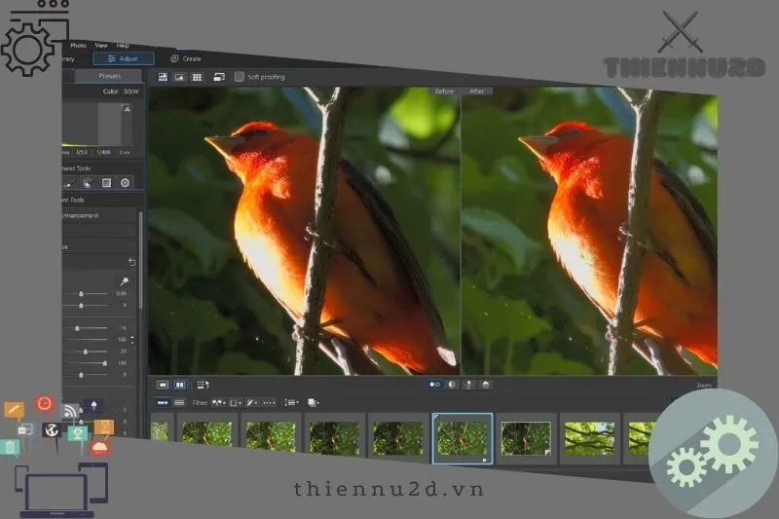Screen dimensions: 779x519
Task: Click the third icon in before/after mode group
Action: tap(468, 385)
